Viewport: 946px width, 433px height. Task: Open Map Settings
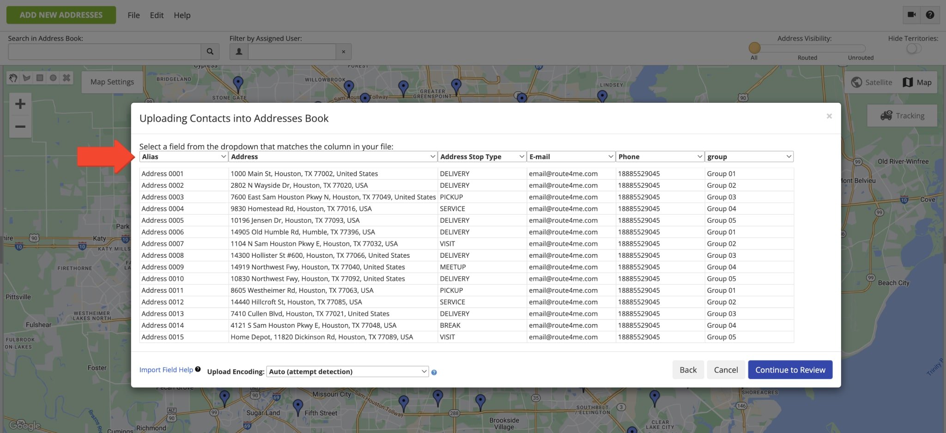pos(112,82)
